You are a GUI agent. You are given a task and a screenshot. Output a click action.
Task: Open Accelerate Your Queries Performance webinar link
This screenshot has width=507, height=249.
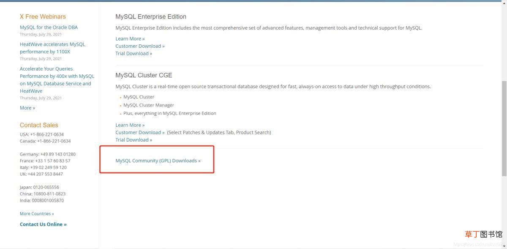coord(57,80)
